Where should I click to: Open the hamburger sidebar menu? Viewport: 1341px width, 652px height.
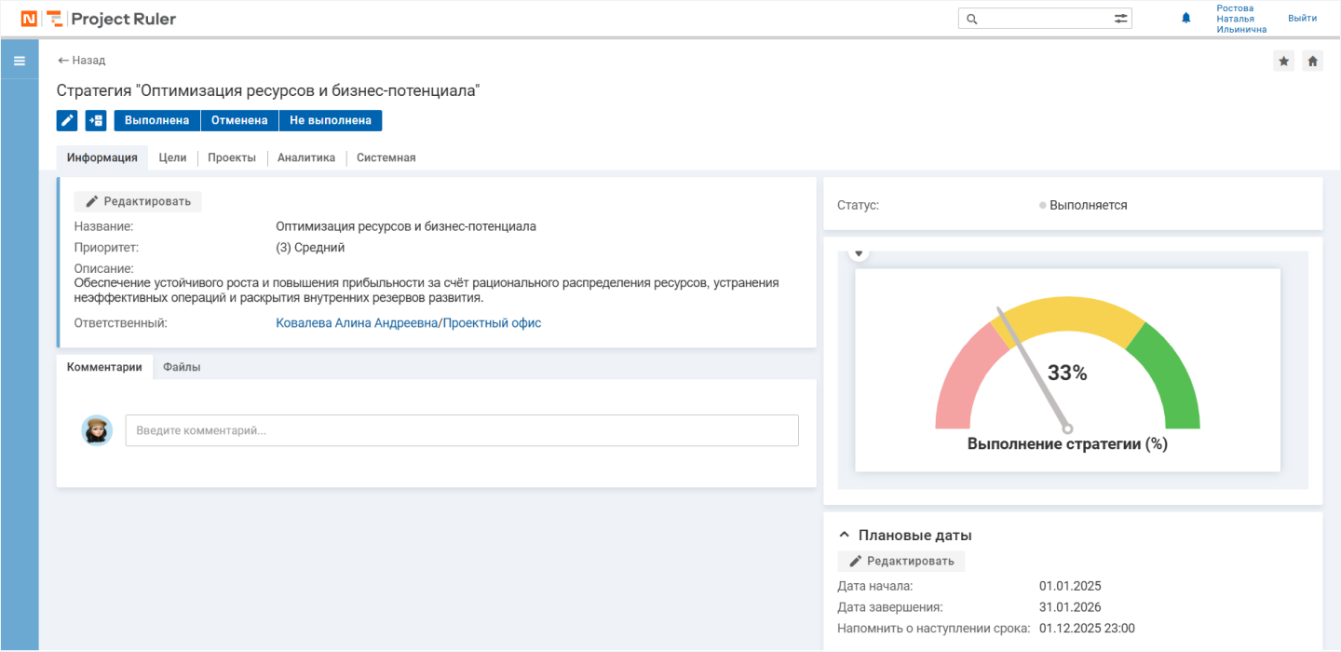point(19,61)
